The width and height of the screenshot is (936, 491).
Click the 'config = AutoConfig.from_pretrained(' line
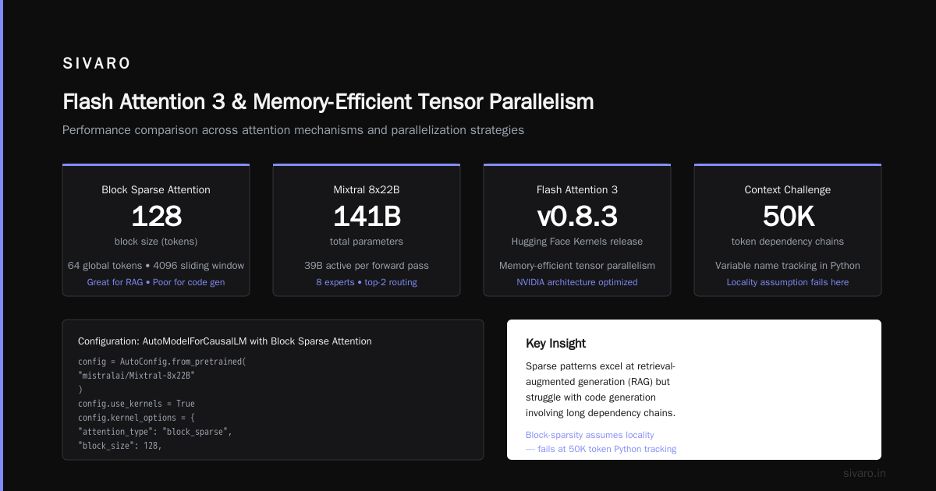162,362
